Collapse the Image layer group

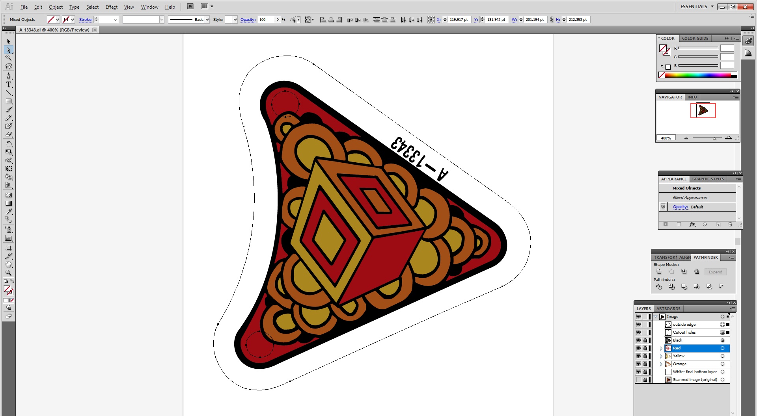[656, 317]
